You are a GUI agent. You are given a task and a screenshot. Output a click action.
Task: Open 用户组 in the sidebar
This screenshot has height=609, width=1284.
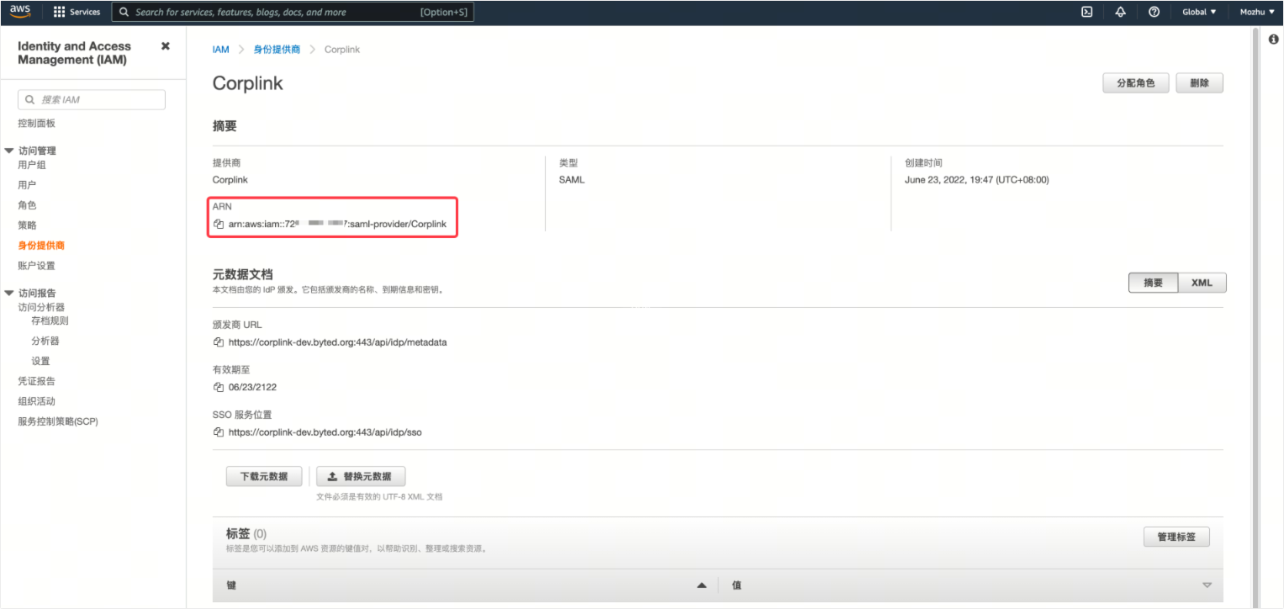[32, 165]
